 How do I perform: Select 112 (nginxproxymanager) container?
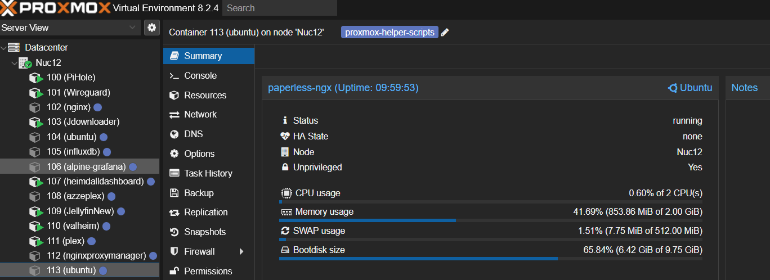coord(96,256)
